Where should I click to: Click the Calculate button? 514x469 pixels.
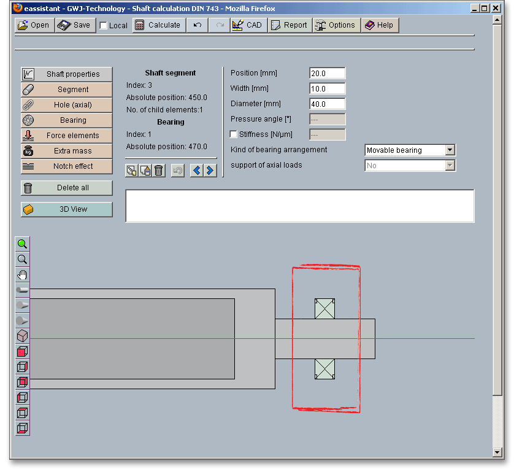coord(158,25)
